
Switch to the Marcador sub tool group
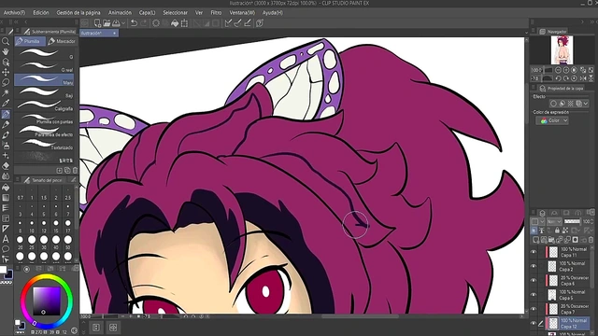click(x=63, y=41)
